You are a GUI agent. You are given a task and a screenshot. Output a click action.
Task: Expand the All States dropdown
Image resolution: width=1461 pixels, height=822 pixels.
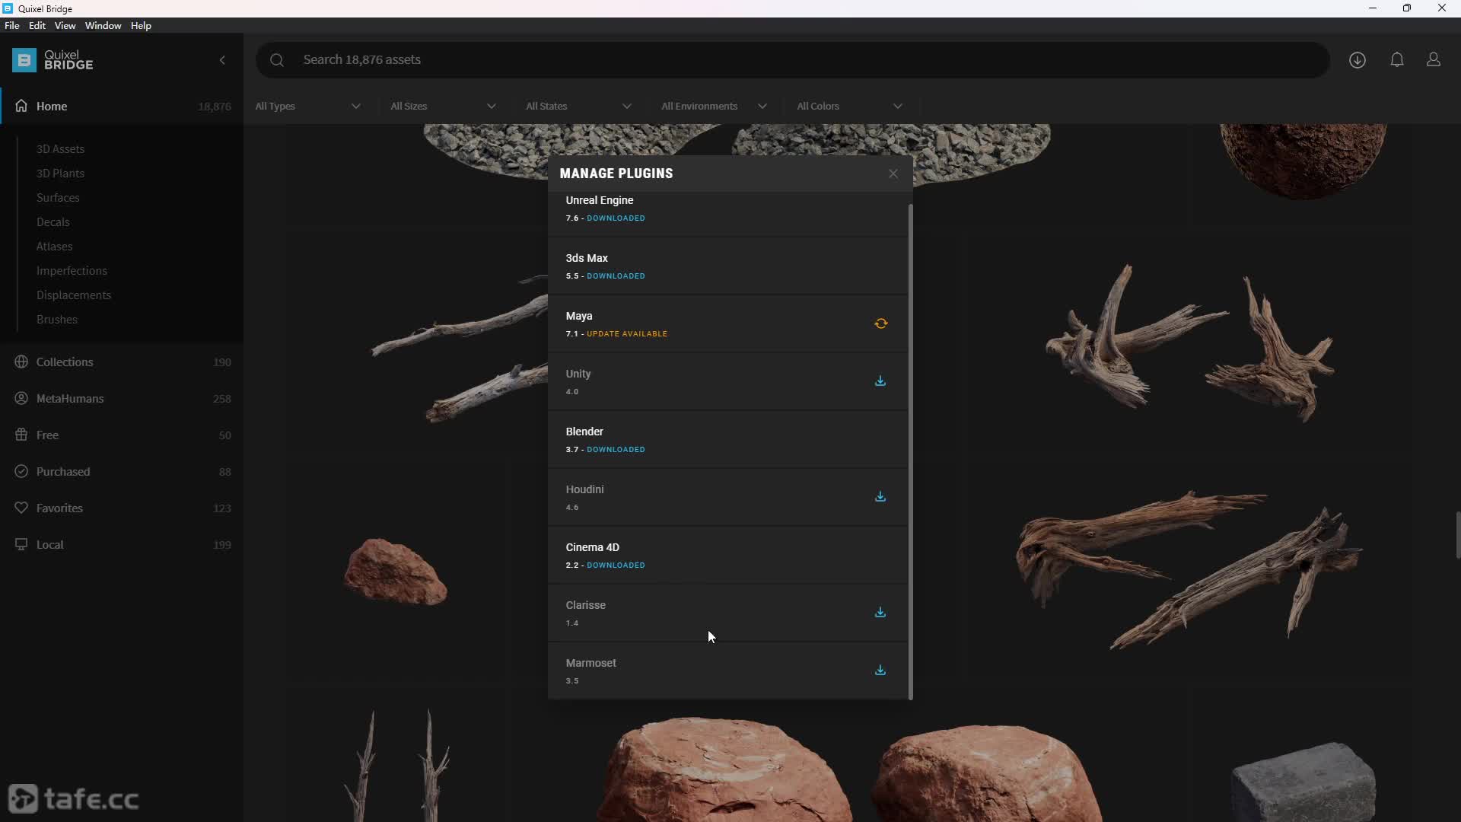click(579, 106)
